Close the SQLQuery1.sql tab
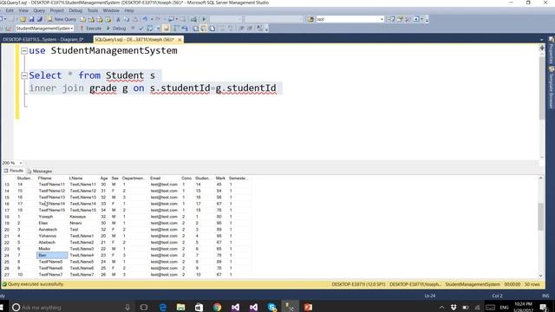Screen dimensions: 555x312 pyautogui.click(x=180, y=40)
